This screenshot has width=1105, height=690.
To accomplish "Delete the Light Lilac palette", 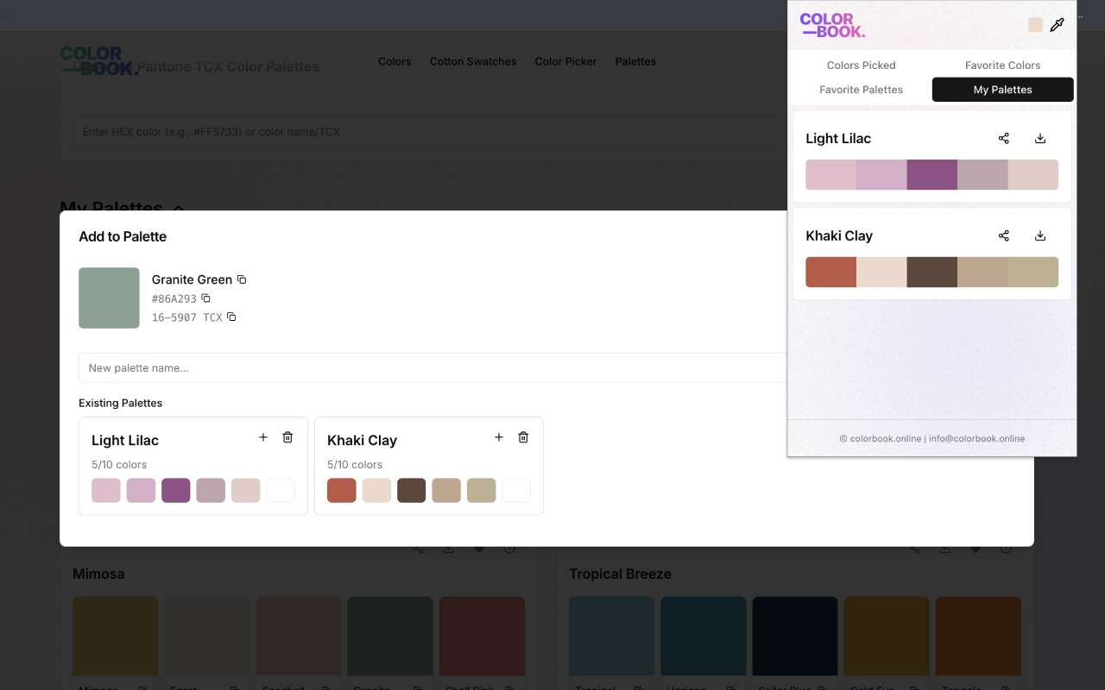I will pos(287,437).
